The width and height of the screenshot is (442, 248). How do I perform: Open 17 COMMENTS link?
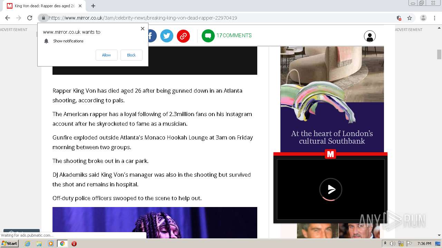coord(234,35)
